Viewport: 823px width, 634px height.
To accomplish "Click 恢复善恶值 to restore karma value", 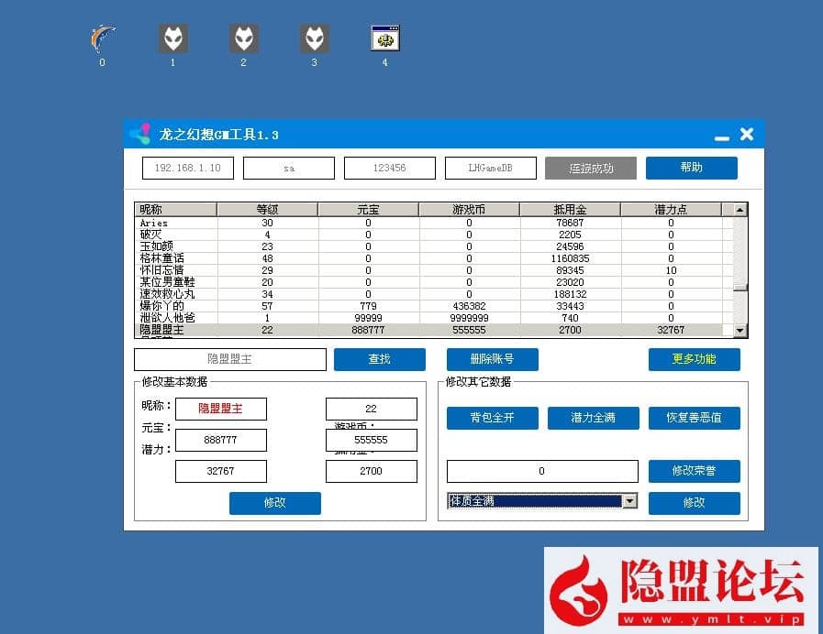I will (695, 418).
